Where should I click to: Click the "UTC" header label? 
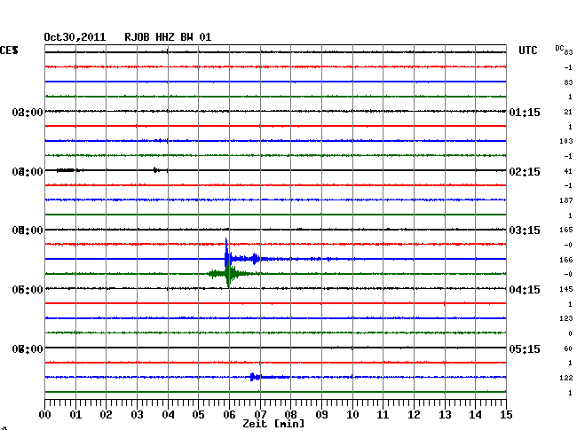tap(527, 51)
